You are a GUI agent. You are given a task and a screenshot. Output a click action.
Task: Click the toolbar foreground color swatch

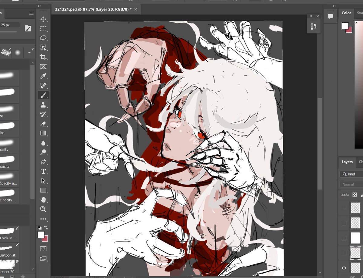click(x=41, y=235)
